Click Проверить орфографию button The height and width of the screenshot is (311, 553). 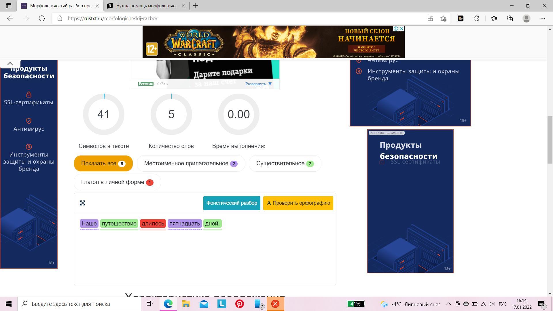coord(298,203)
